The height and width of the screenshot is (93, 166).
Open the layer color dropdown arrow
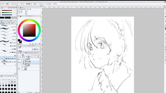point(40,57)
